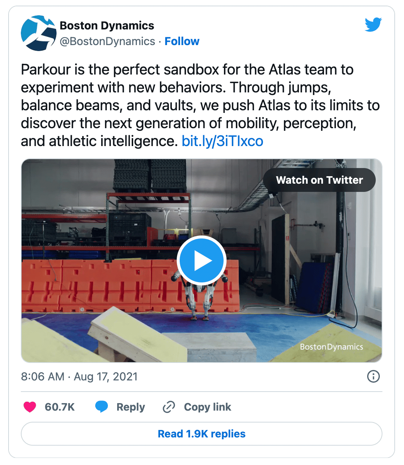The image size is (404, 465).
Task: Click the 60.7K likes count
Action: point(60,407)
